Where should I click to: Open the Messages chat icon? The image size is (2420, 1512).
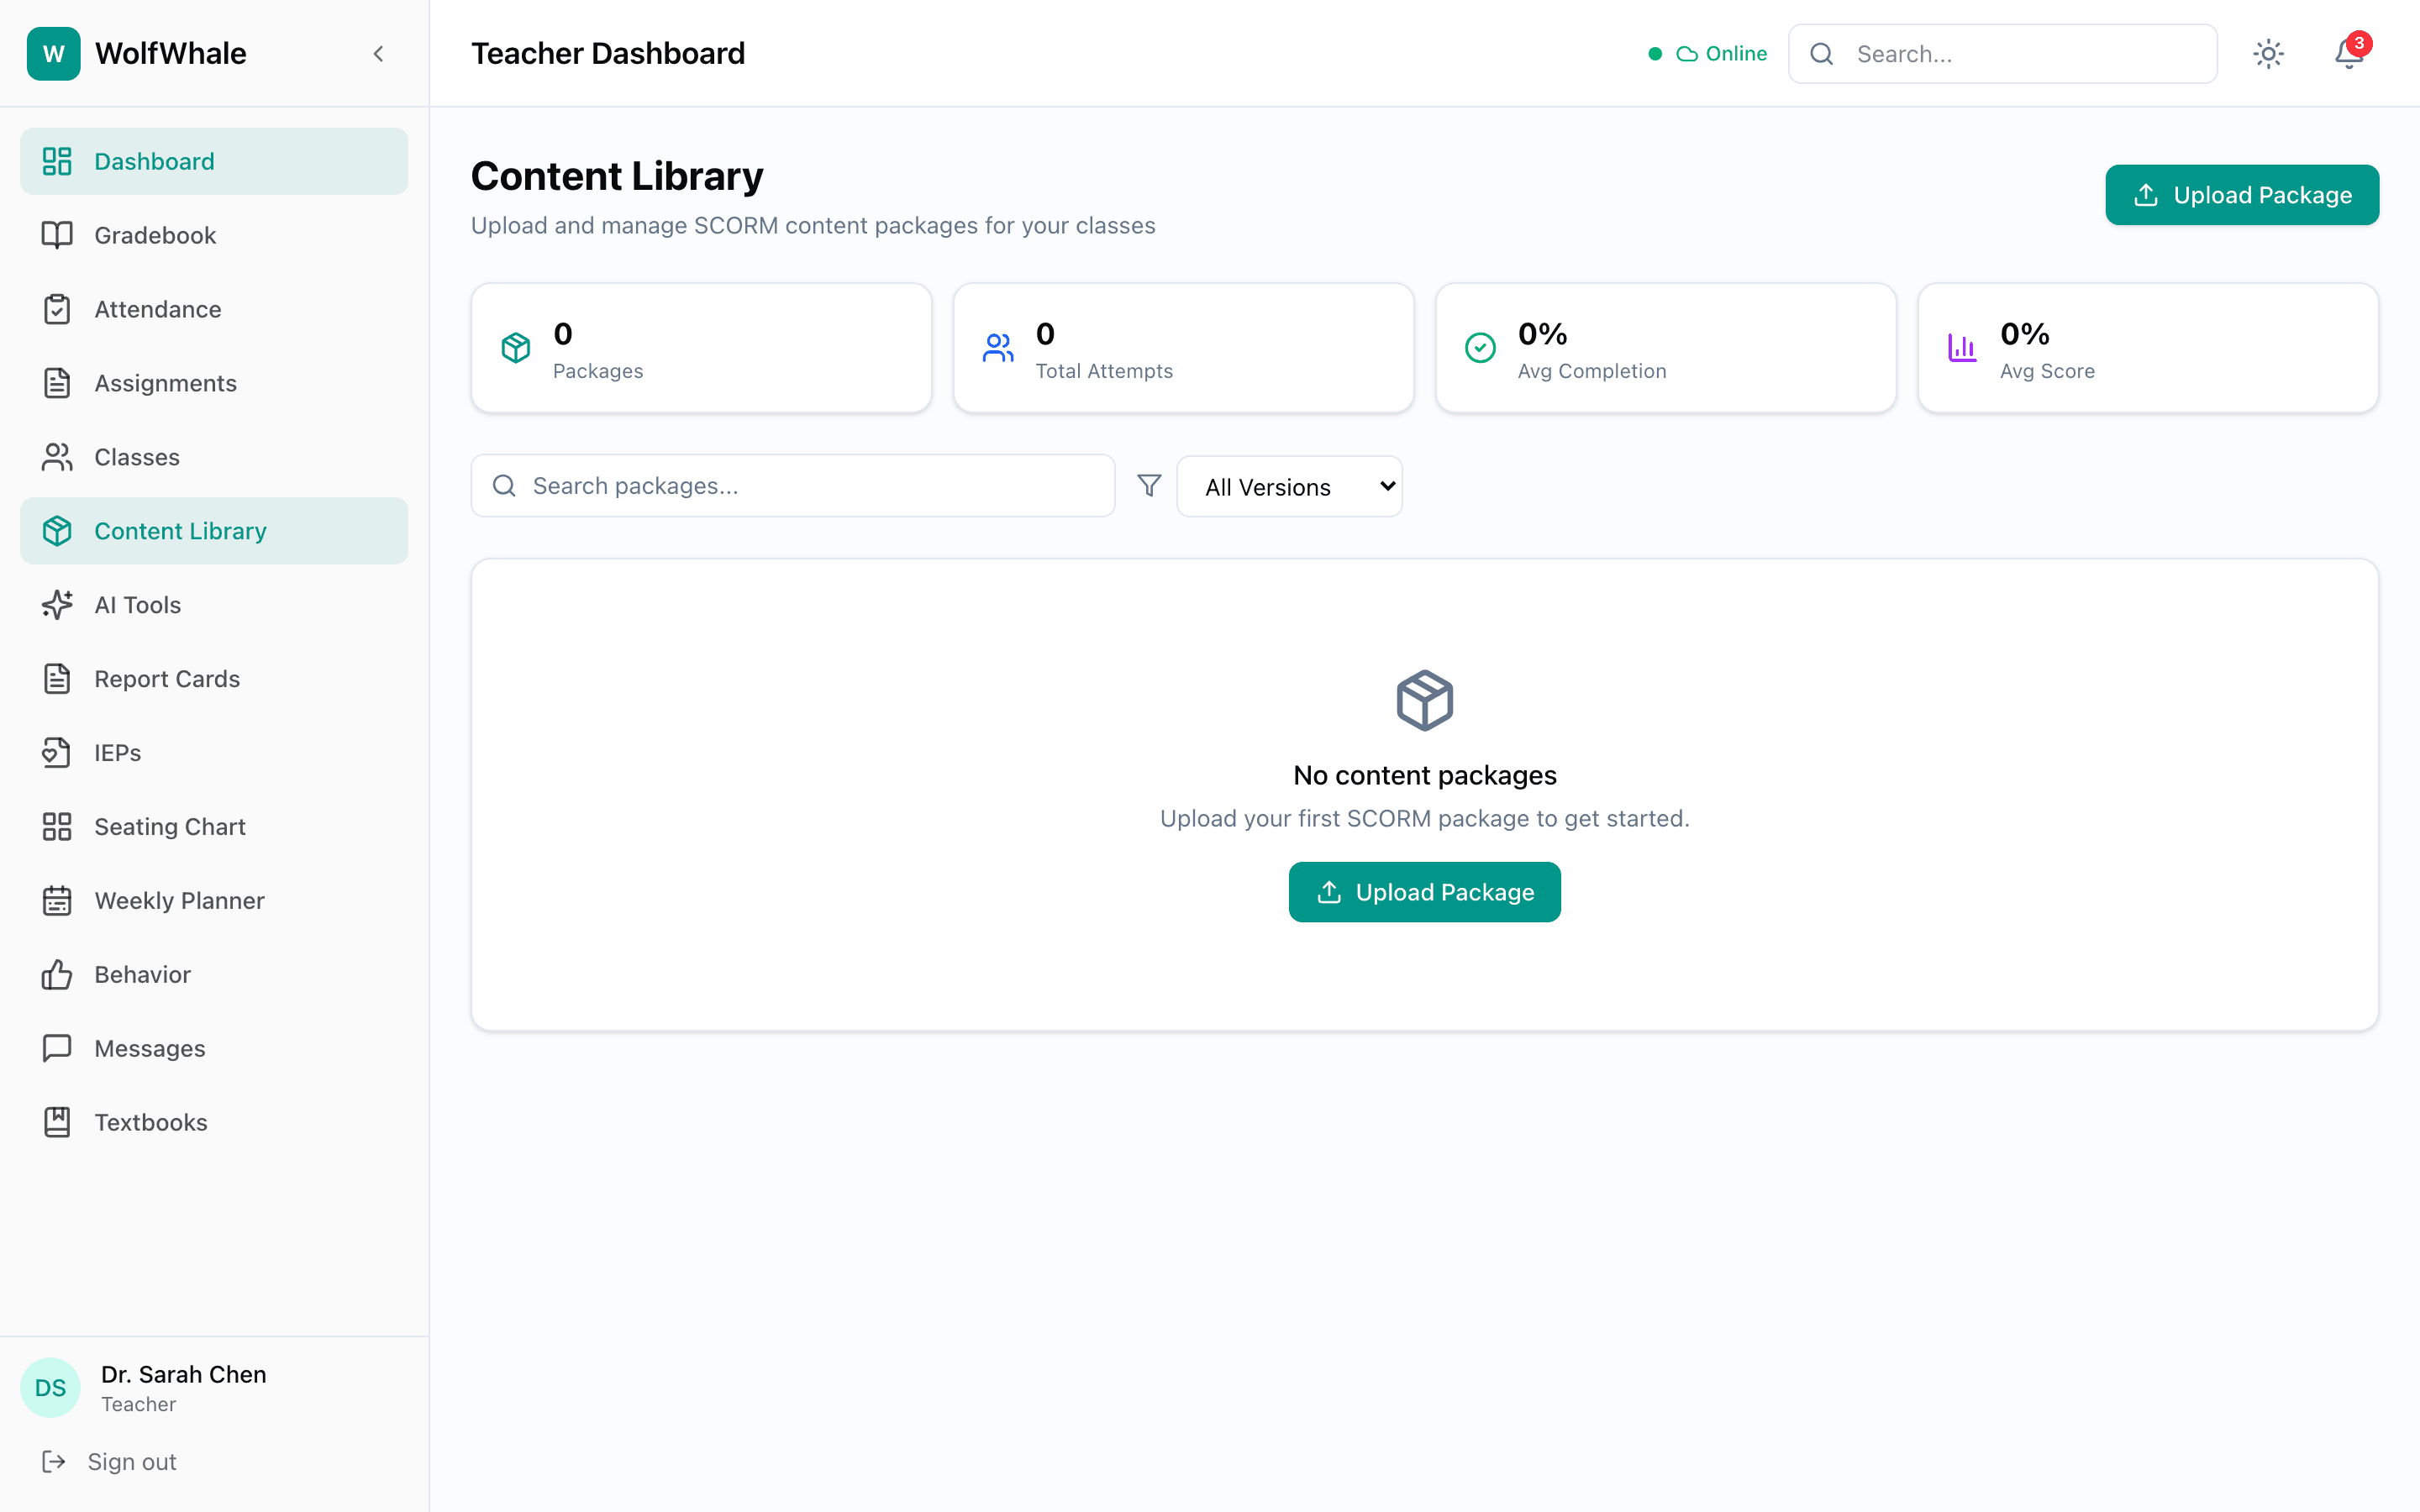click(x=57, y=1048)
